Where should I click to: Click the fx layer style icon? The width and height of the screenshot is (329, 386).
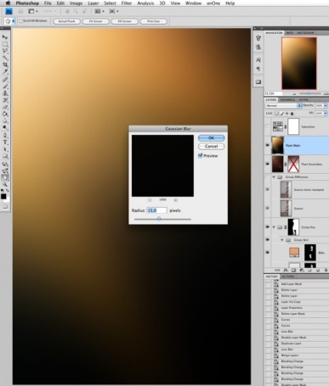286,271
